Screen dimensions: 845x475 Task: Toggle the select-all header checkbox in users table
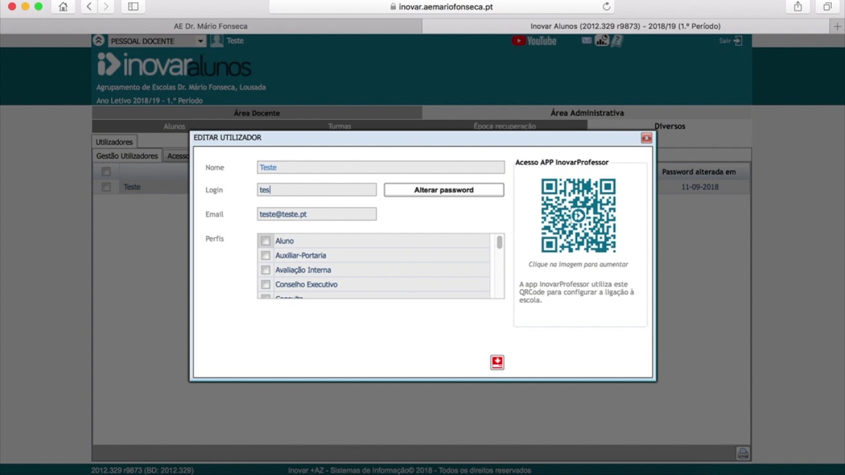[x=106, y=172]
